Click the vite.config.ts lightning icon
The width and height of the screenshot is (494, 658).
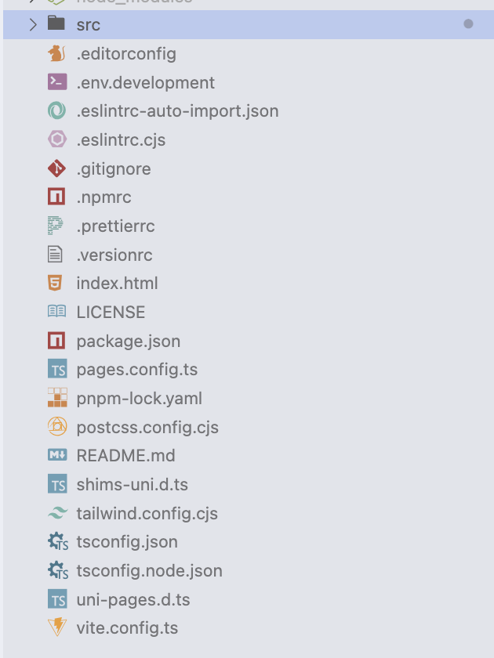coord(56,627)
